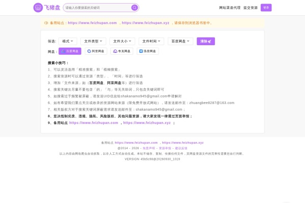Expand the 模式 dropdown
This screenshot has height=203, width=305.
[x=68, y=41]
